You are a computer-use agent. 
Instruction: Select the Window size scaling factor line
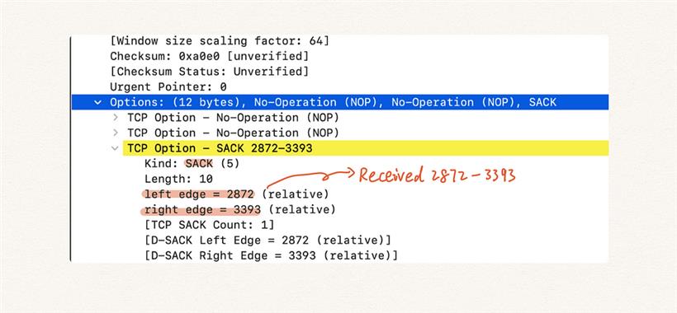220,41
